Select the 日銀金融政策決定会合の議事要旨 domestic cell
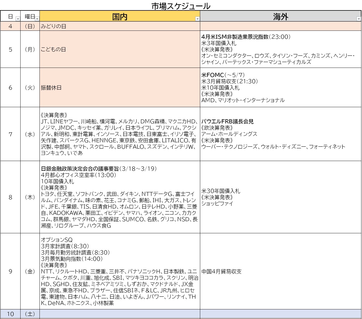Viewport: 362px width, 319px height. [x=120, y=197]
